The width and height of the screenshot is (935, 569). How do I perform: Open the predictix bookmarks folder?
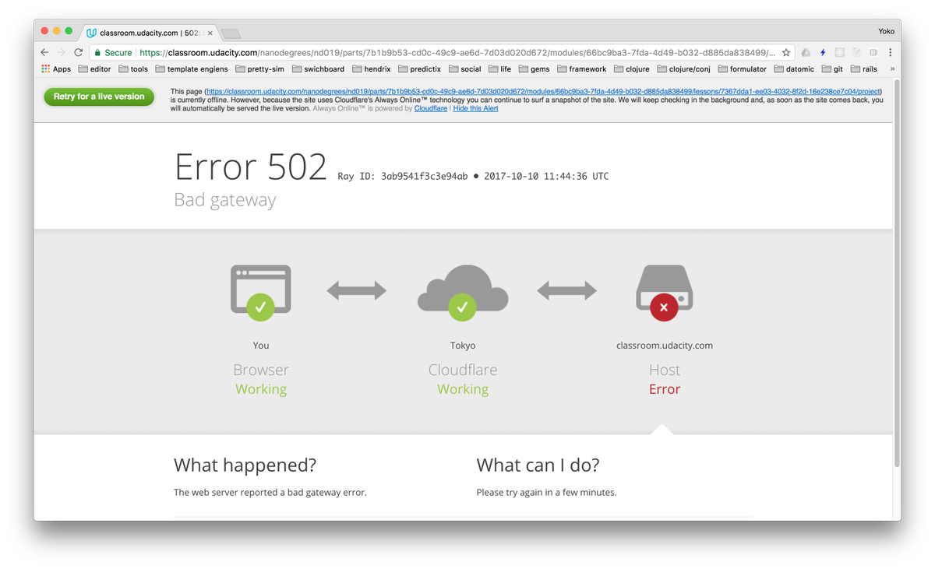tap(420, 69)
